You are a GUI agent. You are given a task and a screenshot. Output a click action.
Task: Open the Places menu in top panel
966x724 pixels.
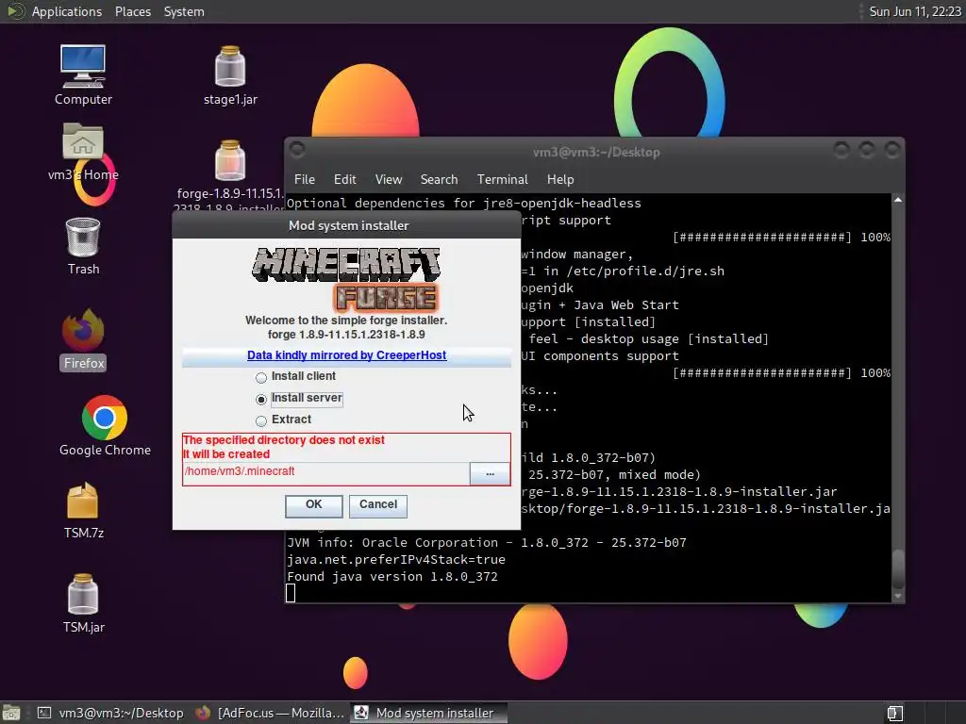[132, 11]
